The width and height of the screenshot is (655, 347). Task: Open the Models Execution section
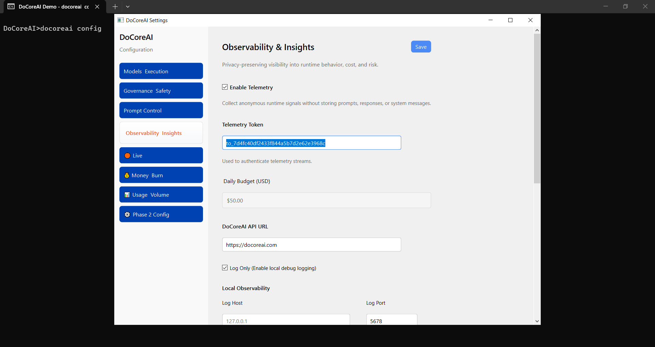pyautogui.click(x=161, y=71)
